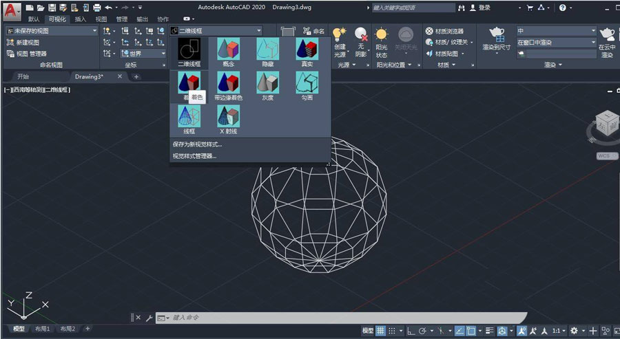Click the search binoculars icon
The image size is (620, 339).
(461, 8)
